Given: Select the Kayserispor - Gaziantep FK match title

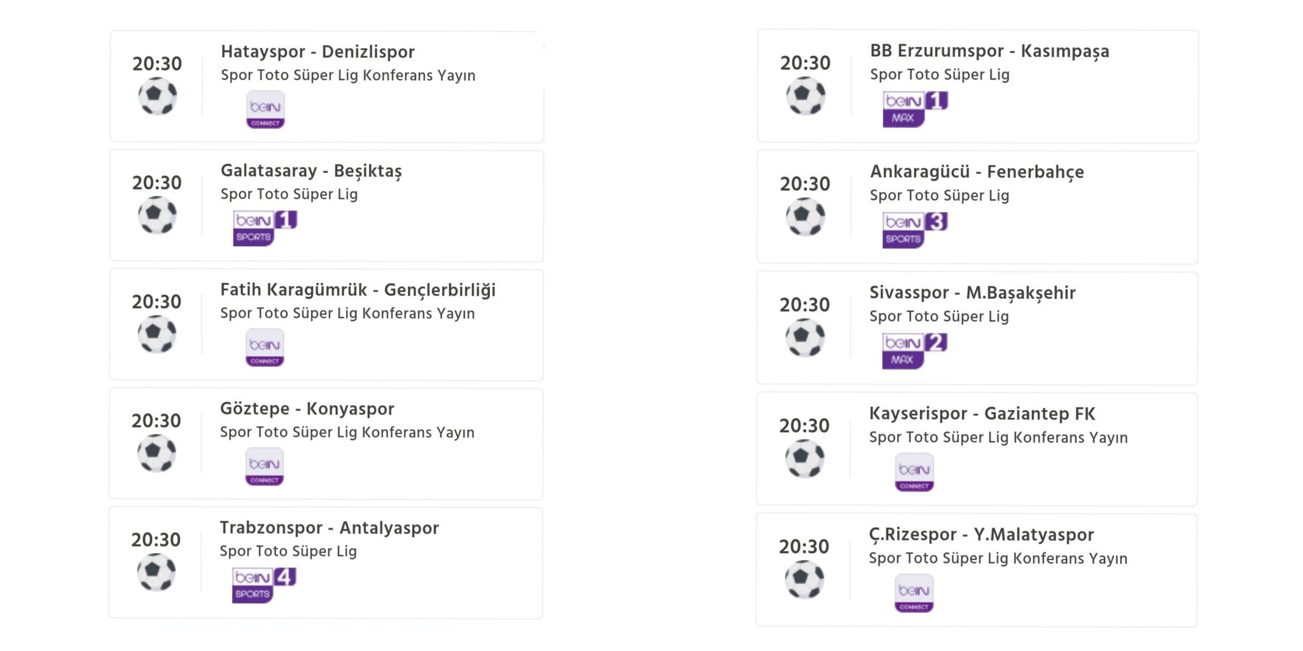Looking at the screenshot, I should [x=983, y=414].
